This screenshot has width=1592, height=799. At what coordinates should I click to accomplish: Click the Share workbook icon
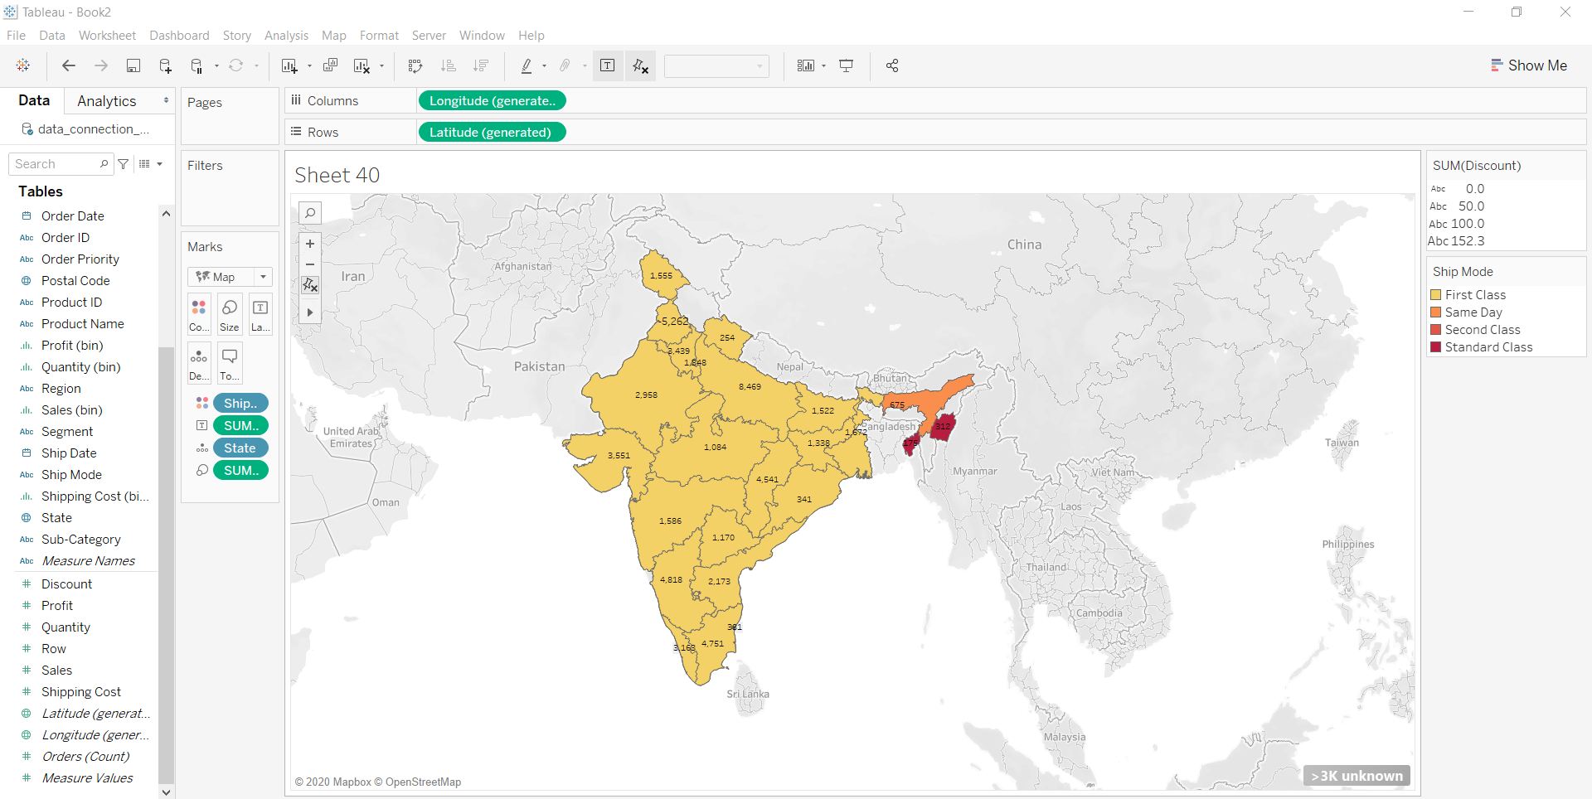[892, 66]
